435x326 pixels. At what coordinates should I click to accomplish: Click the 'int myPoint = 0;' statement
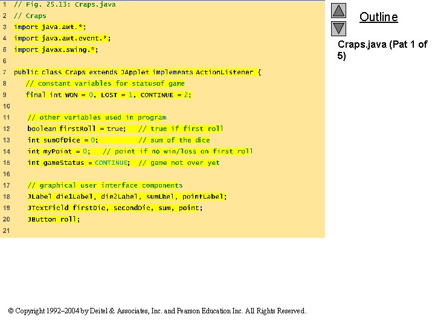coord(59,152)
